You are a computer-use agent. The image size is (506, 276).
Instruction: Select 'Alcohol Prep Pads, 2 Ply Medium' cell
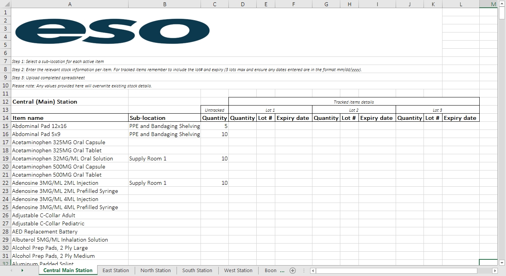[x=70, y=256]
